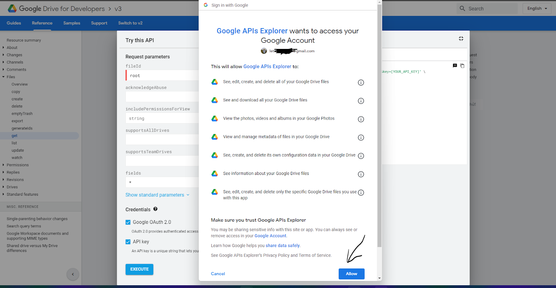The image size is (556, 288).
Task: Collapse the Files section in sidebar
Action: point(3,77)
